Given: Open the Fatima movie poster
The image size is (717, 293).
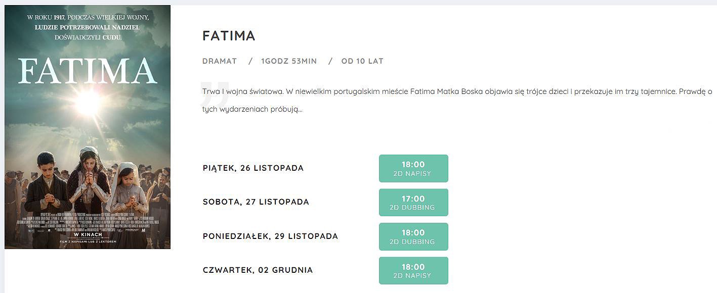Looking at the screenshot, I should 88,127.
